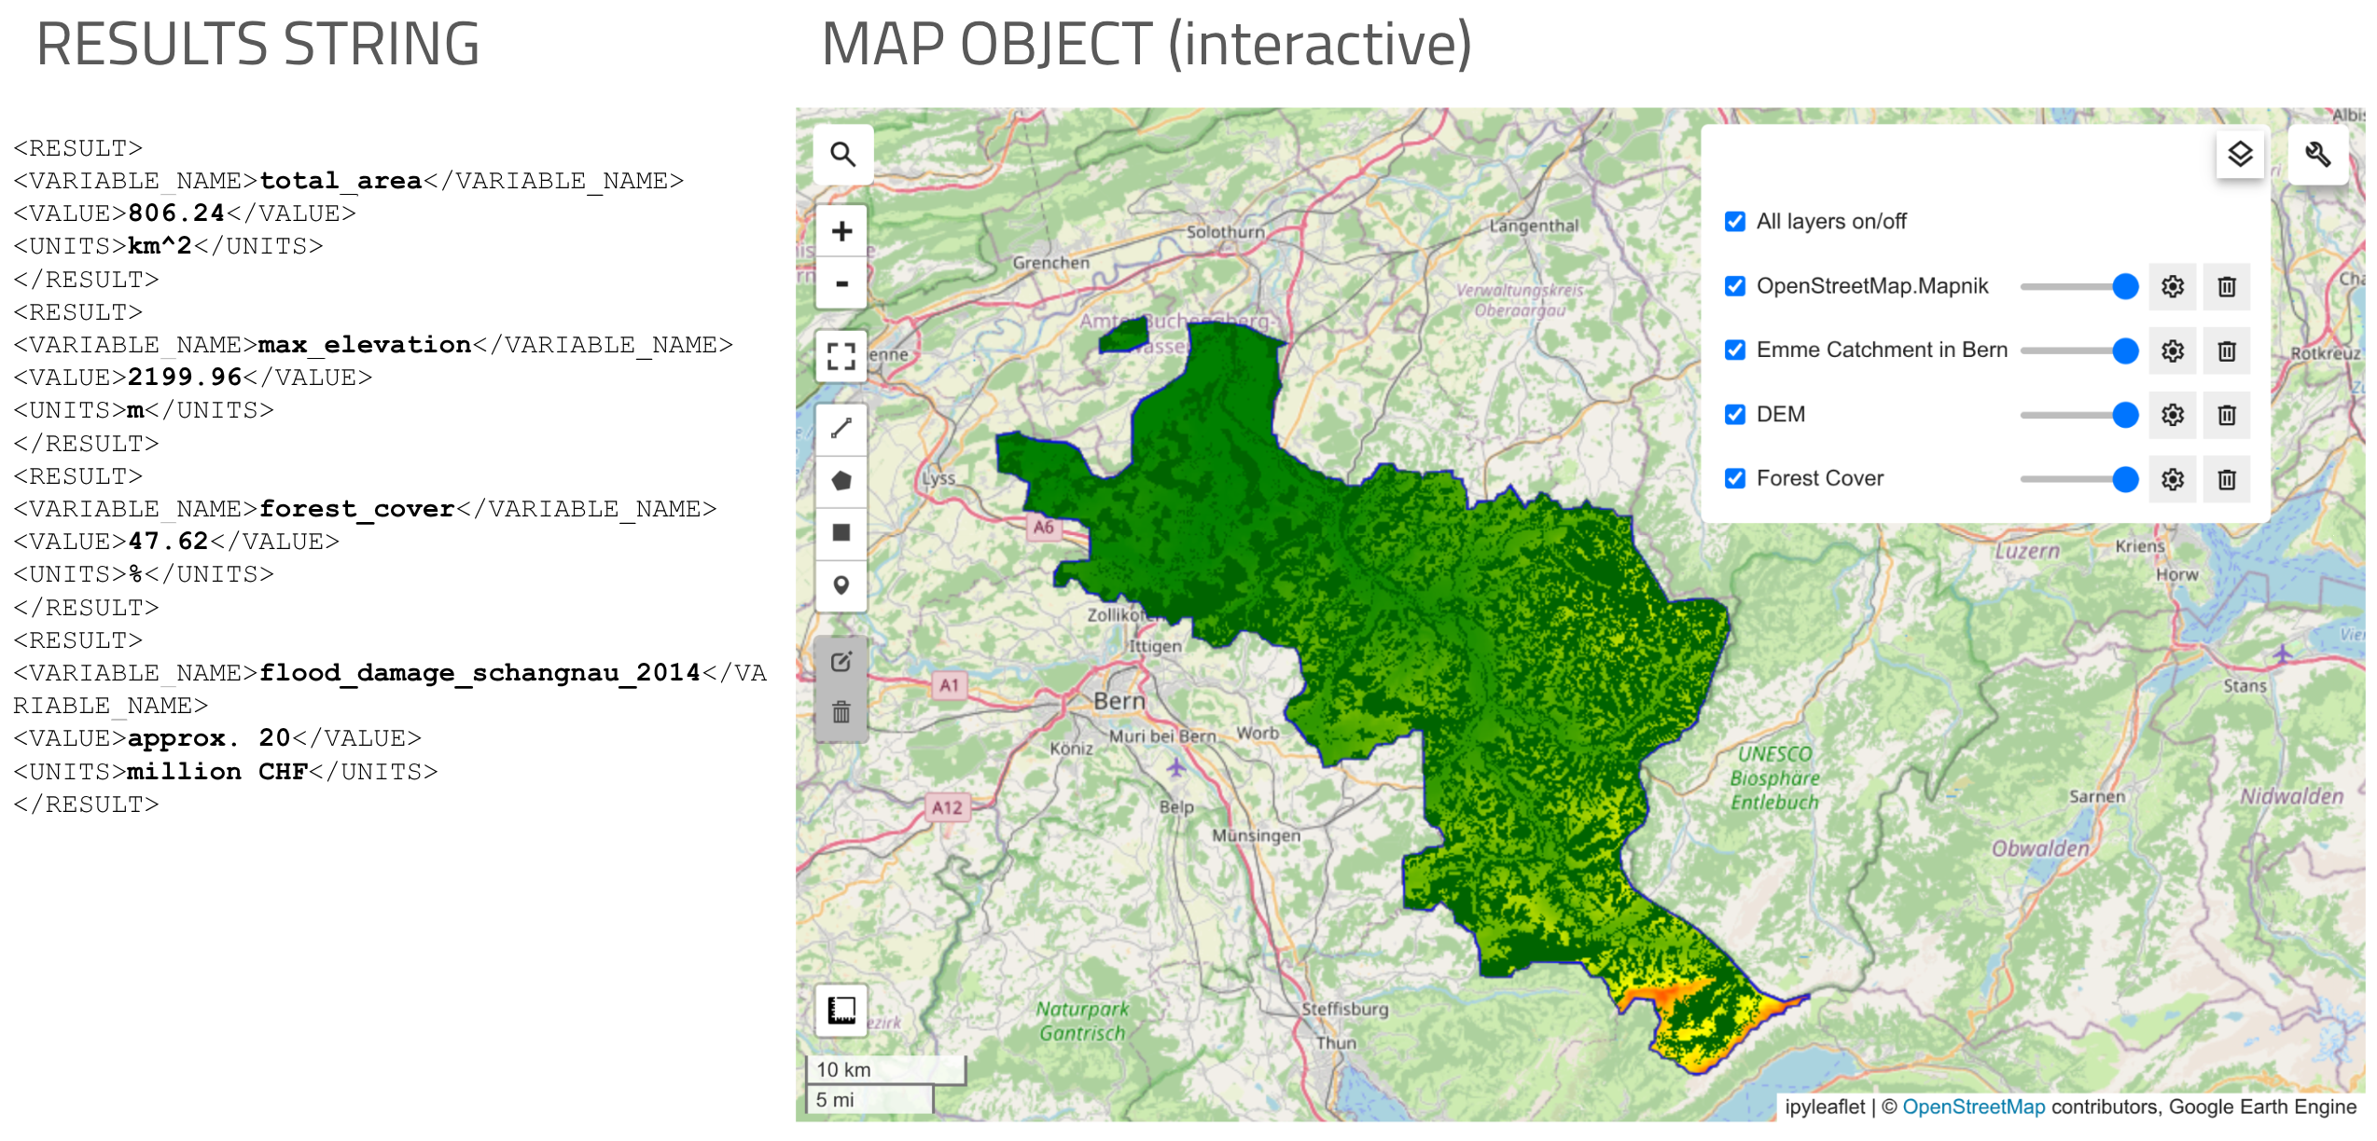Click the edit layers tool
Viewport: 2377px width, 1141px height.
click(841, 662)
